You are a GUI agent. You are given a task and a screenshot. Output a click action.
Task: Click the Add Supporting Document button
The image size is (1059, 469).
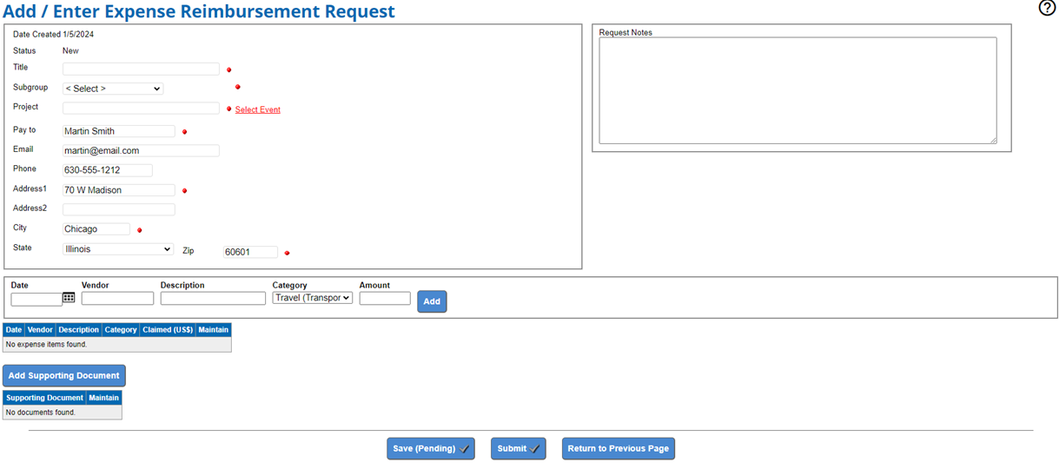[64, 376]
